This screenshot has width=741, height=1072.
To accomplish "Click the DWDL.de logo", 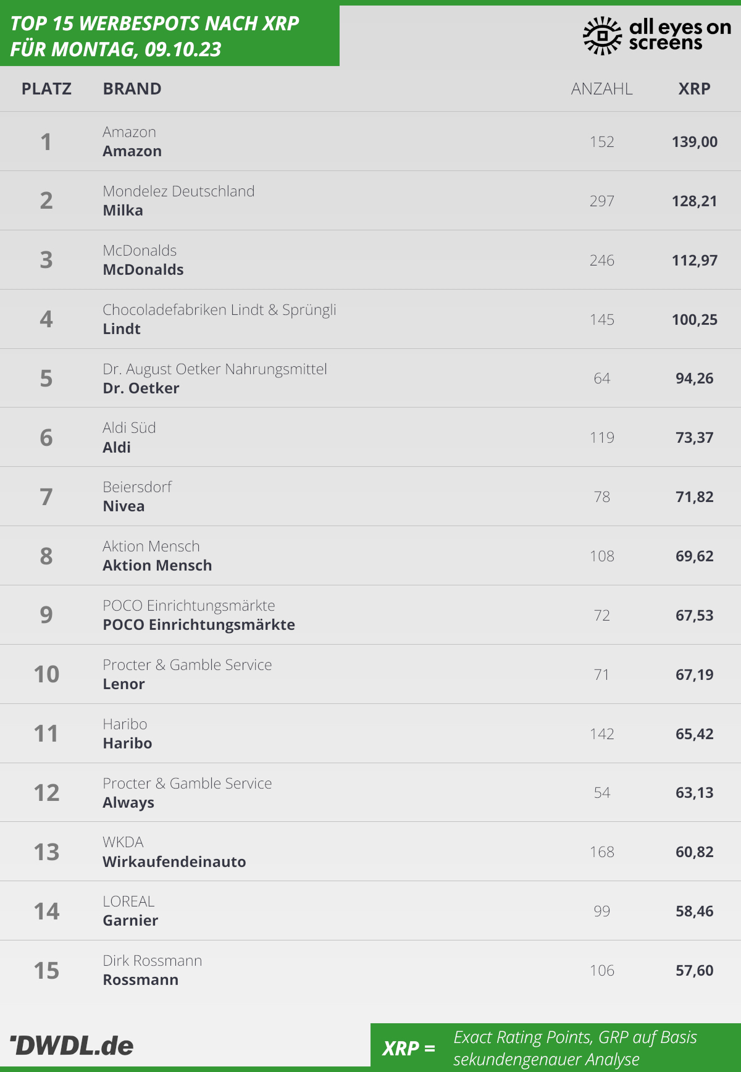I will [x=72, y=1045].
